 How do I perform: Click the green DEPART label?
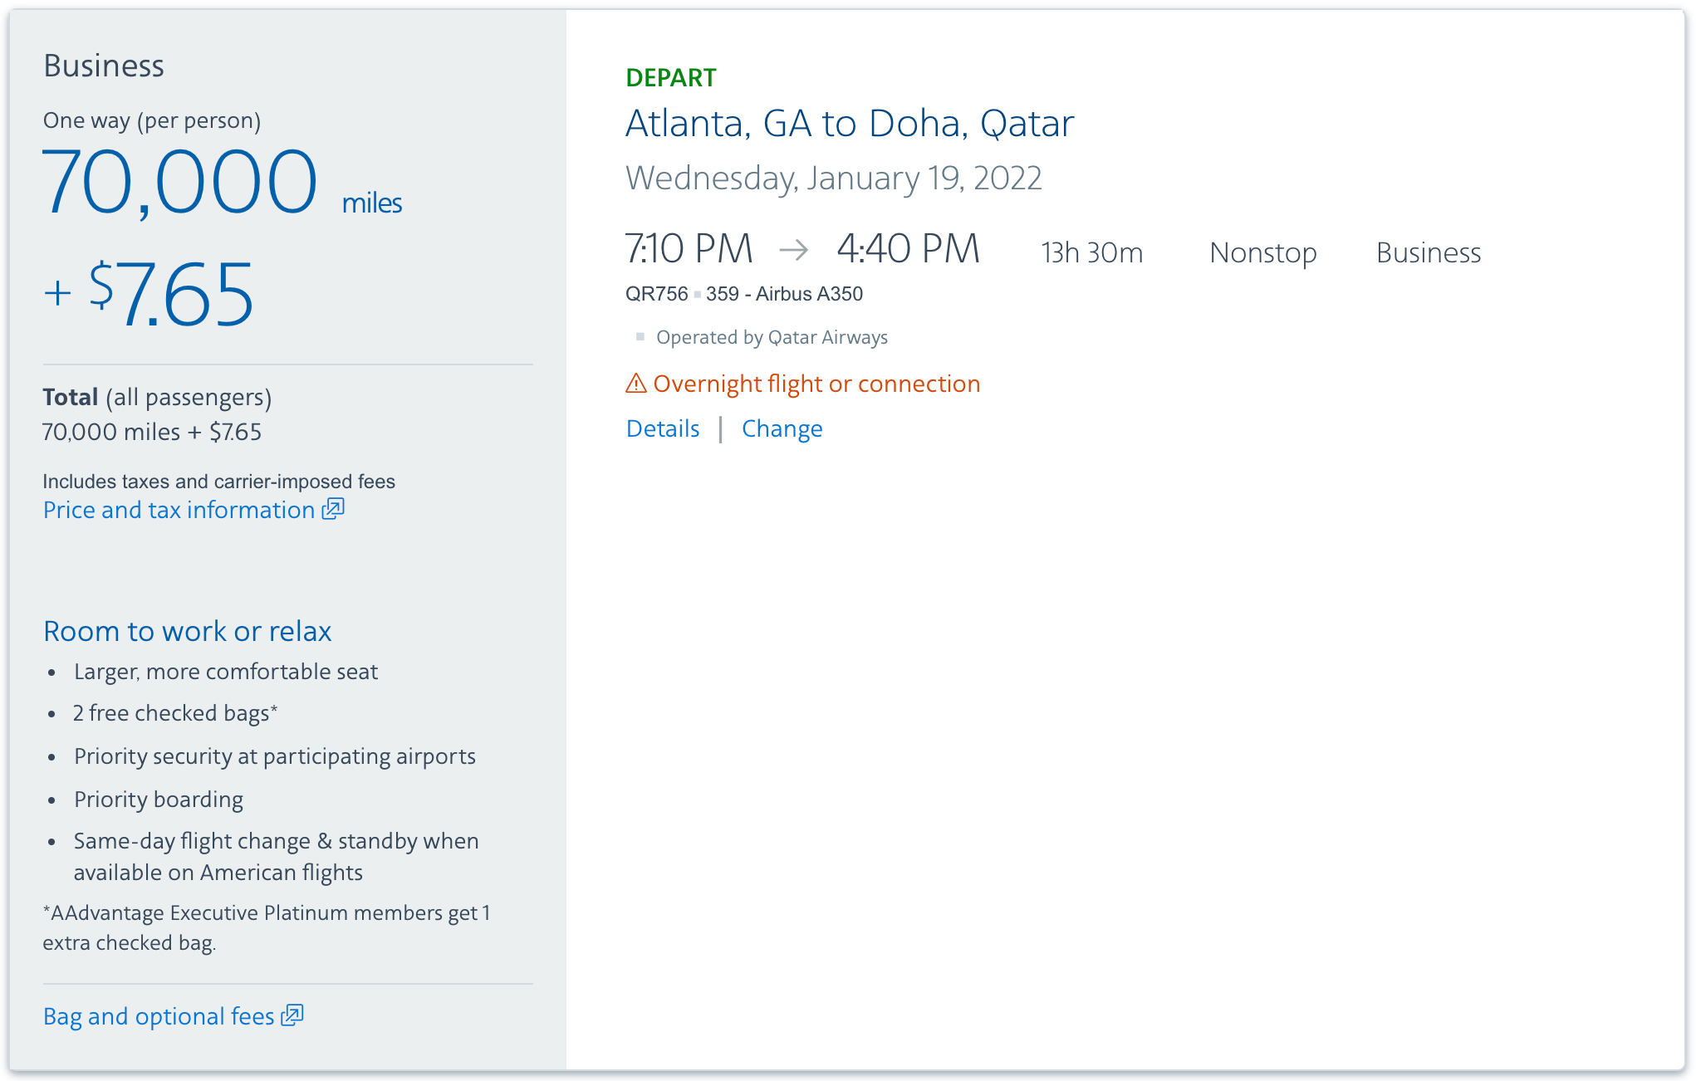(670, 77)
